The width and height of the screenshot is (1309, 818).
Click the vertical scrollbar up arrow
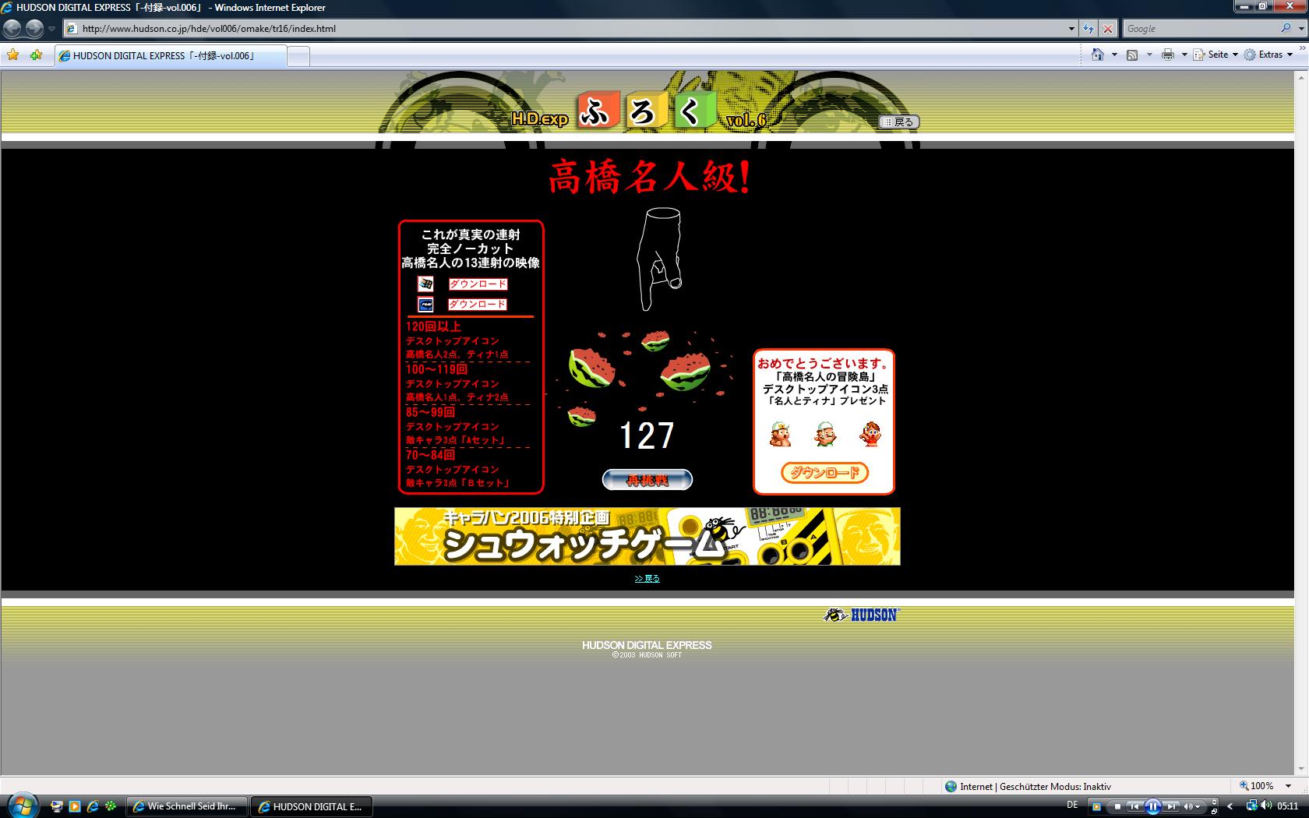click(x=1301, y=77)
